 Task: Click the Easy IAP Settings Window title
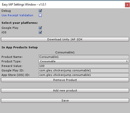(x=24, y=5)
